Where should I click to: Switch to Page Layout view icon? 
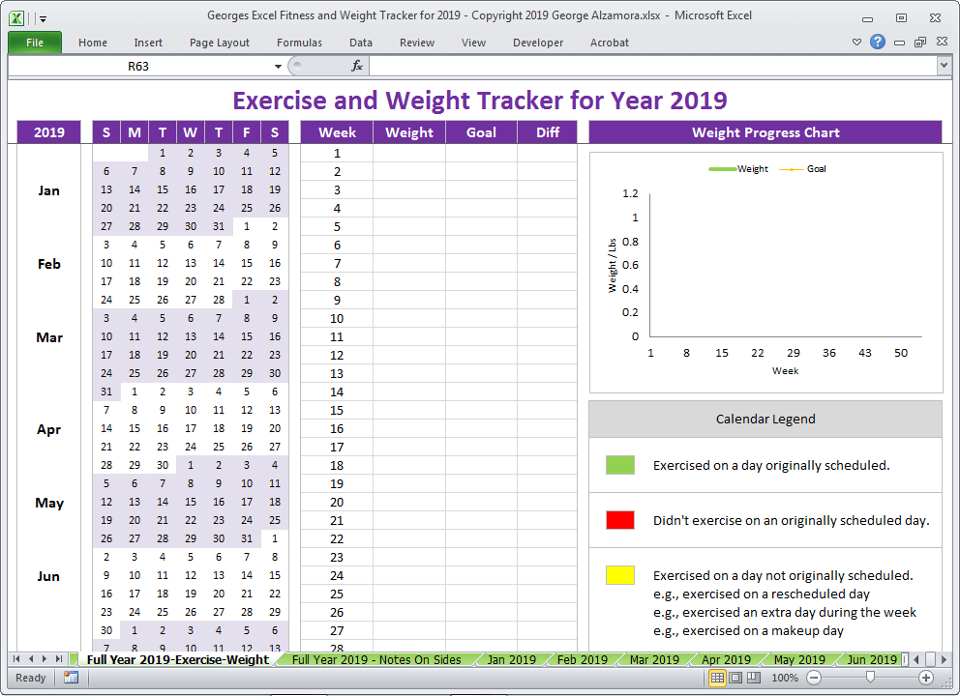[x=735, y=678]
